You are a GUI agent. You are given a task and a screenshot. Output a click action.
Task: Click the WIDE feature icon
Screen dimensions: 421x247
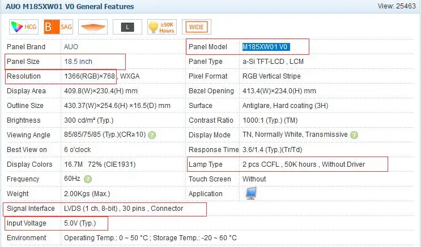(197, 27)
